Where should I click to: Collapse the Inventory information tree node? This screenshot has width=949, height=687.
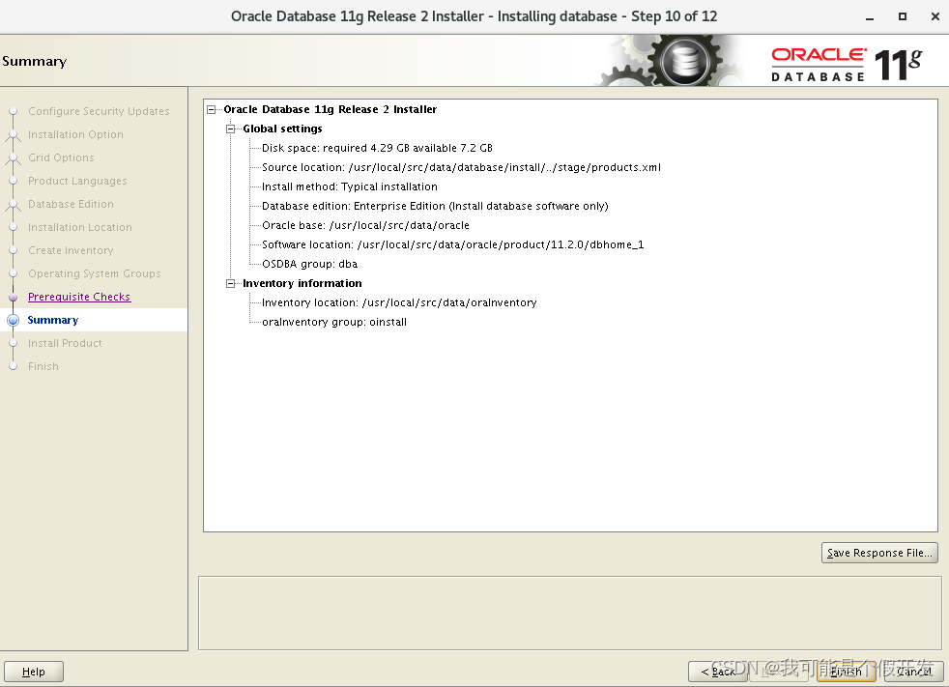[231, 283]
